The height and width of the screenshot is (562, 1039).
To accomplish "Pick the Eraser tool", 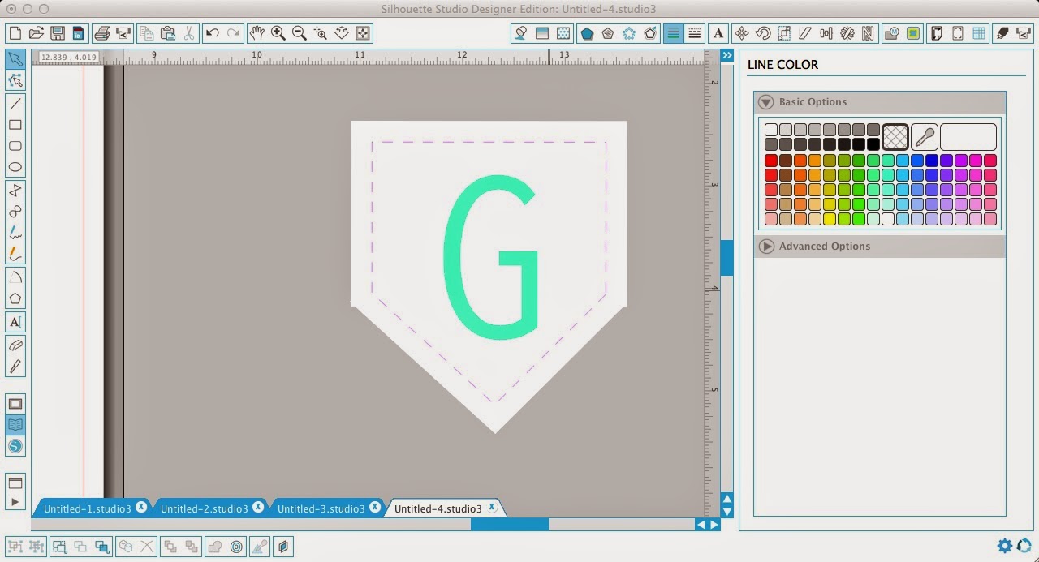I will click(x=15, y=345).
